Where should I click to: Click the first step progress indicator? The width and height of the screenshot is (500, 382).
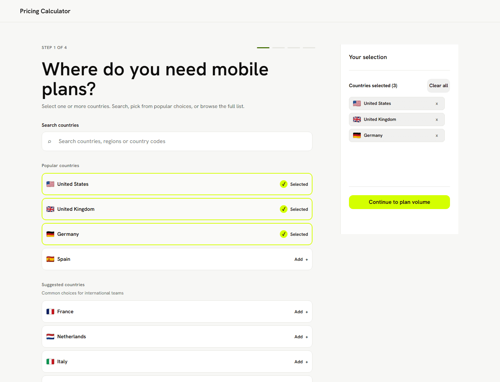pyautogui.click(x=263, y=48)
